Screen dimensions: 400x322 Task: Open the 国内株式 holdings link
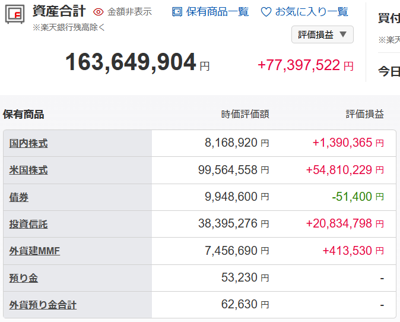(28, 143)
